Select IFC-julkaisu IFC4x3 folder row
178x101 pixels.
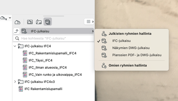54,82
